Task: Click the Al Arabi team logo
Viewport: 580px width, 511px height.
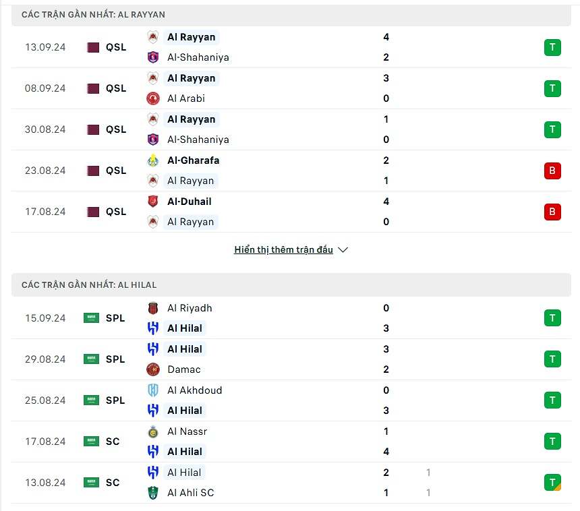Action: click(153, 98)
